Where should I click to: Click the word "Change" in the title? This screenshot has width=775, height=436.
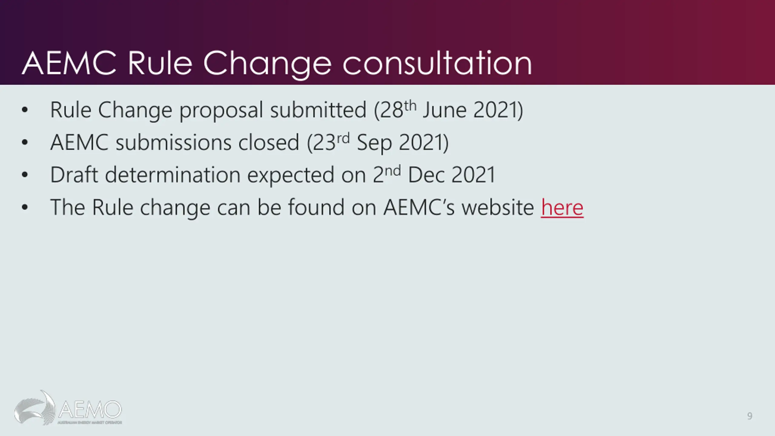click(x=268, y=64)
